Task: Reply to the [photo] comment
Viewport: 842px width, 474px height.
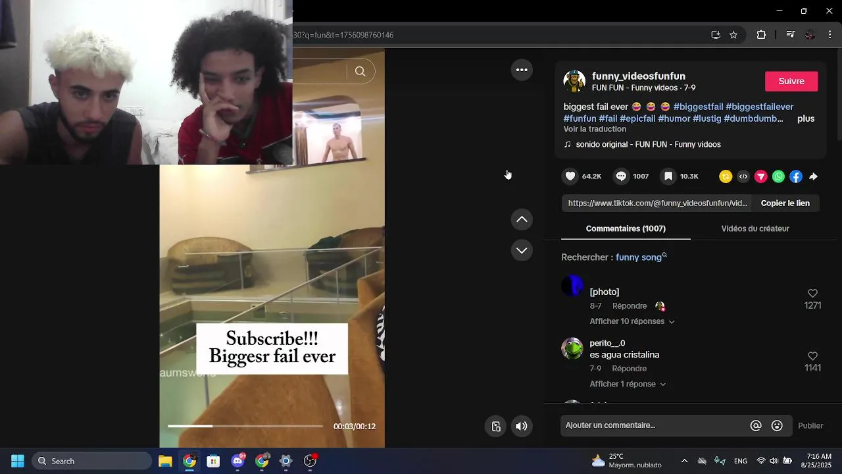Action: coord(630,306)
